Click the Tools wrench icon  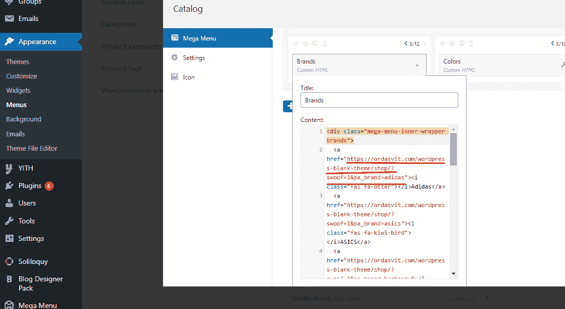(9, 221)
